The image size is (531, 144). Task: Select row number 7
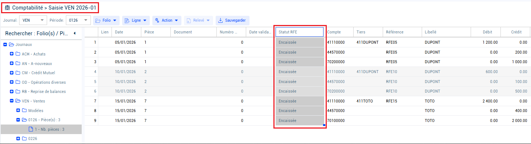(91, 101)
